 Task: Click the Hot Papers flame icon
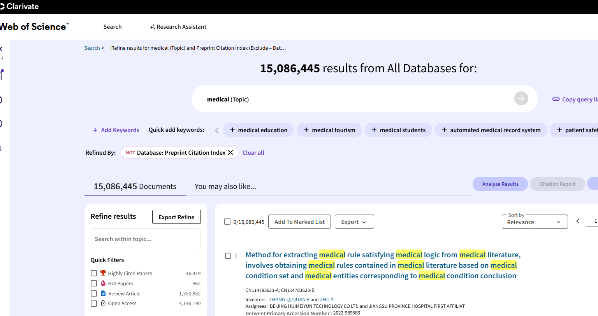102,283
